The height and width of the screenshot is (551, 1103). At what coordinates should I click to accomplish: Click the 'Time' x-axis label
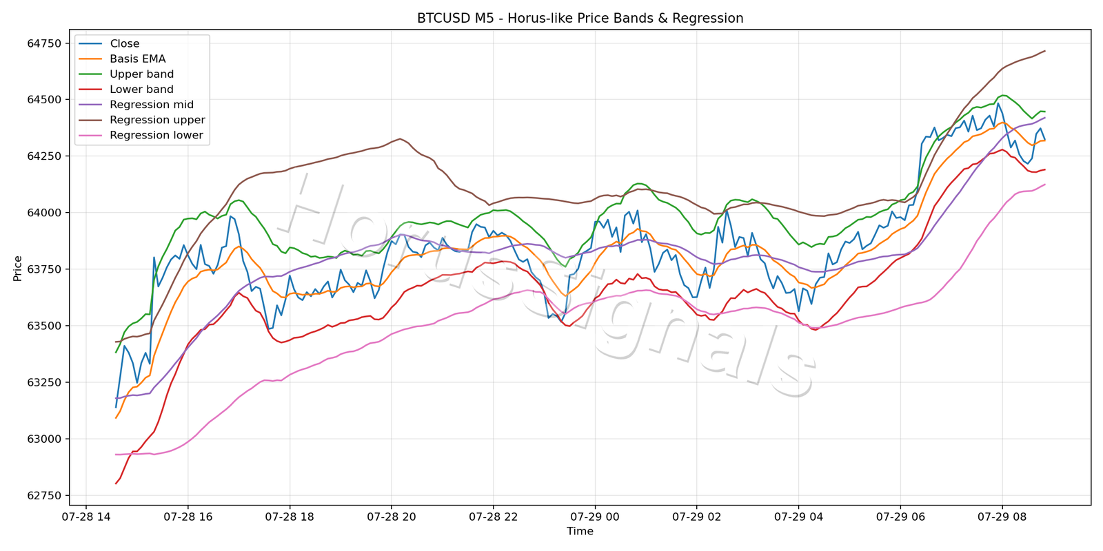coord(580,531)
